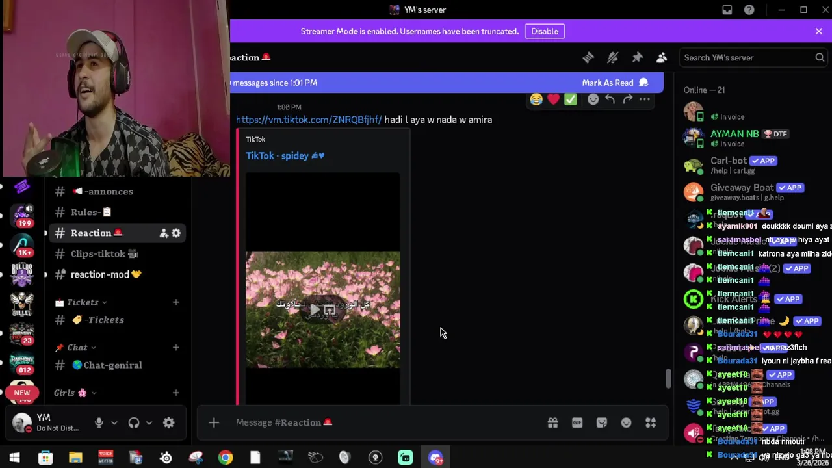Toggle headphones deafen in user panel
832x468 pixels.
134,422
